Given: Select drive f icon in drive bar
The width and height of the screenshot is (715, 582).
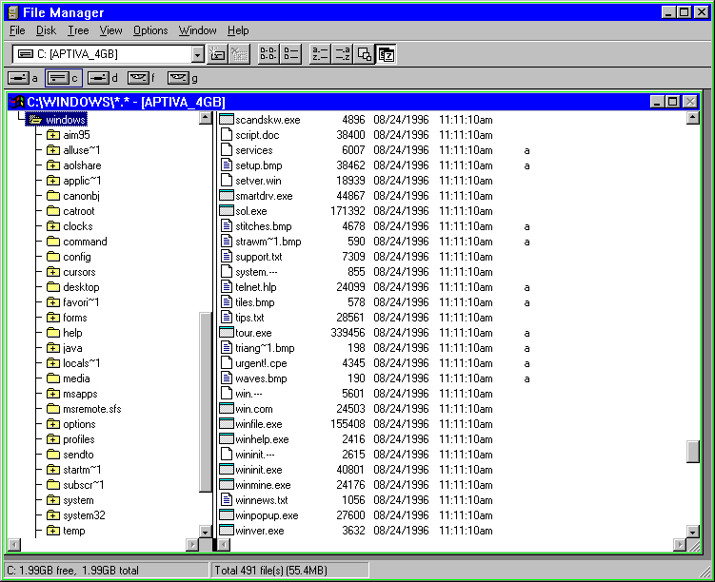Looking at the screenshot, I should [139, 78].
